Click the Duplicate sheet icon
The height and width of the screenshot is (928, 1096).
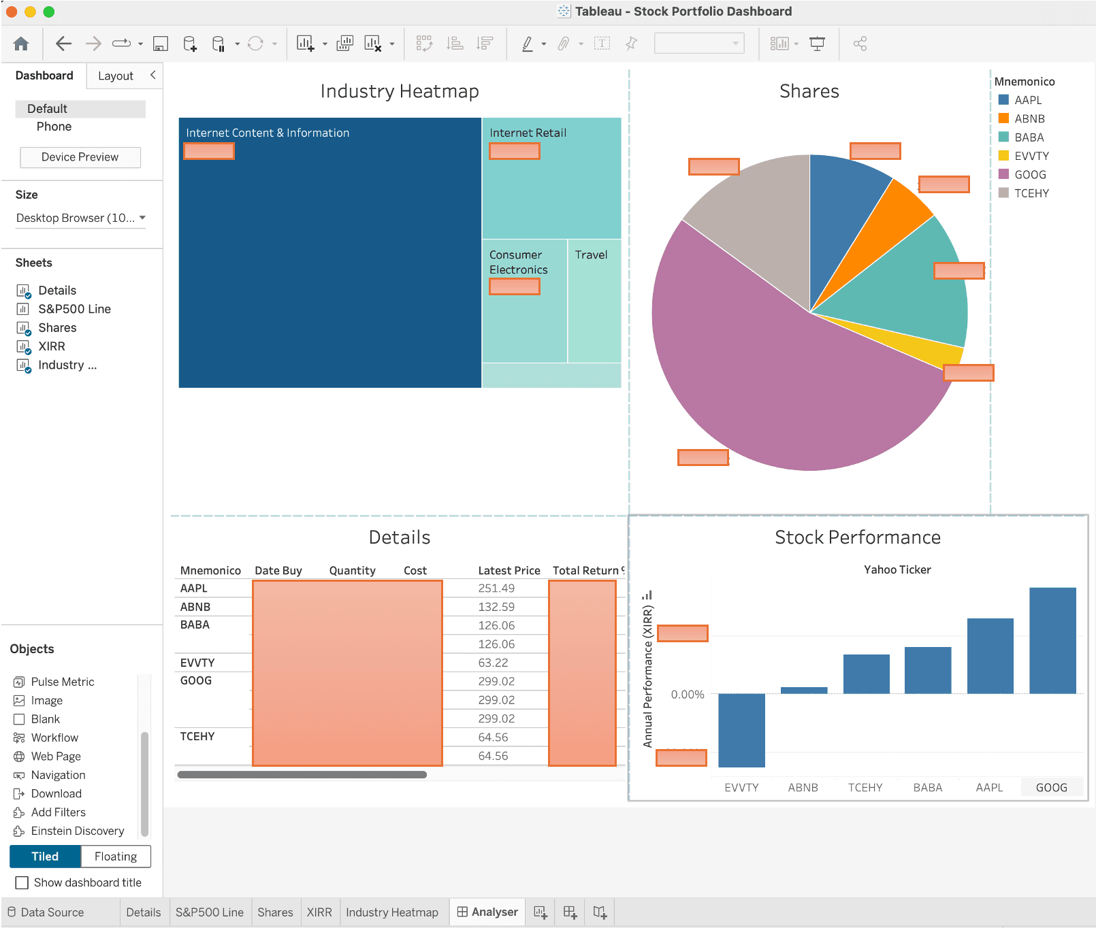pyautogui.click(x=345, y=44)
